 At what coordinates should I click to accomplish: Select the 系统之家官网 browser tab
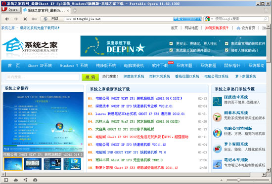[x=46, y=10]
